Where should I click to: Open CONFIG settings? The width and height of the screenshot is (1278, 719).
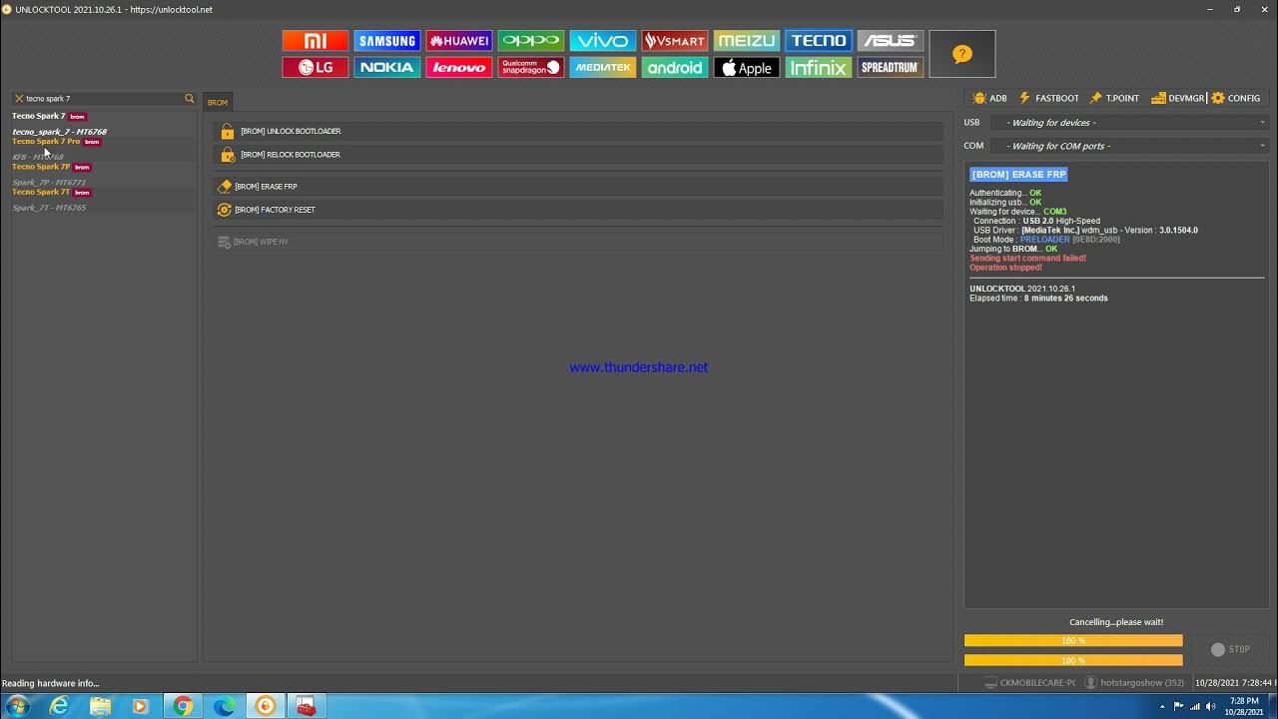[1236, 98]
